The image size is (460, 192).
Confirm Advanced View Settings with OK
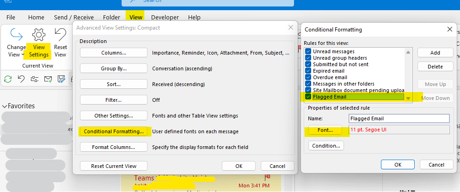pyautogui.click(x=239, y=166)
